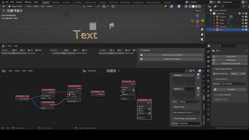The height and width of the screenshot is (140, 249).
Task: Select rendered viewport shading mode
Action: (200, 7)
